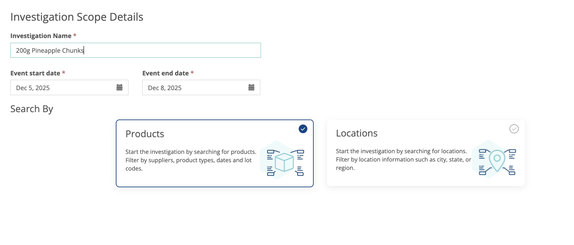
Task: Click the Investigation Scope Details heading
Action: tap(77, 17)
